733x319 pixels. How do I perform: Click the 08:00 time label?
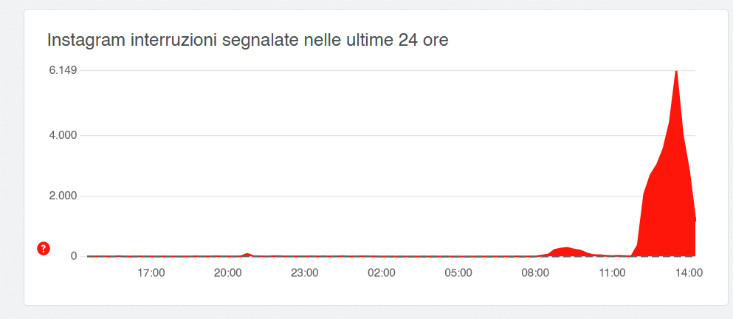(x=535, y=273)
